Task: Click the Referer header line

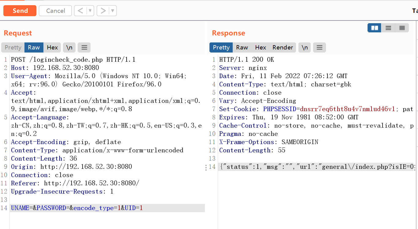Action: pos(75,183)
